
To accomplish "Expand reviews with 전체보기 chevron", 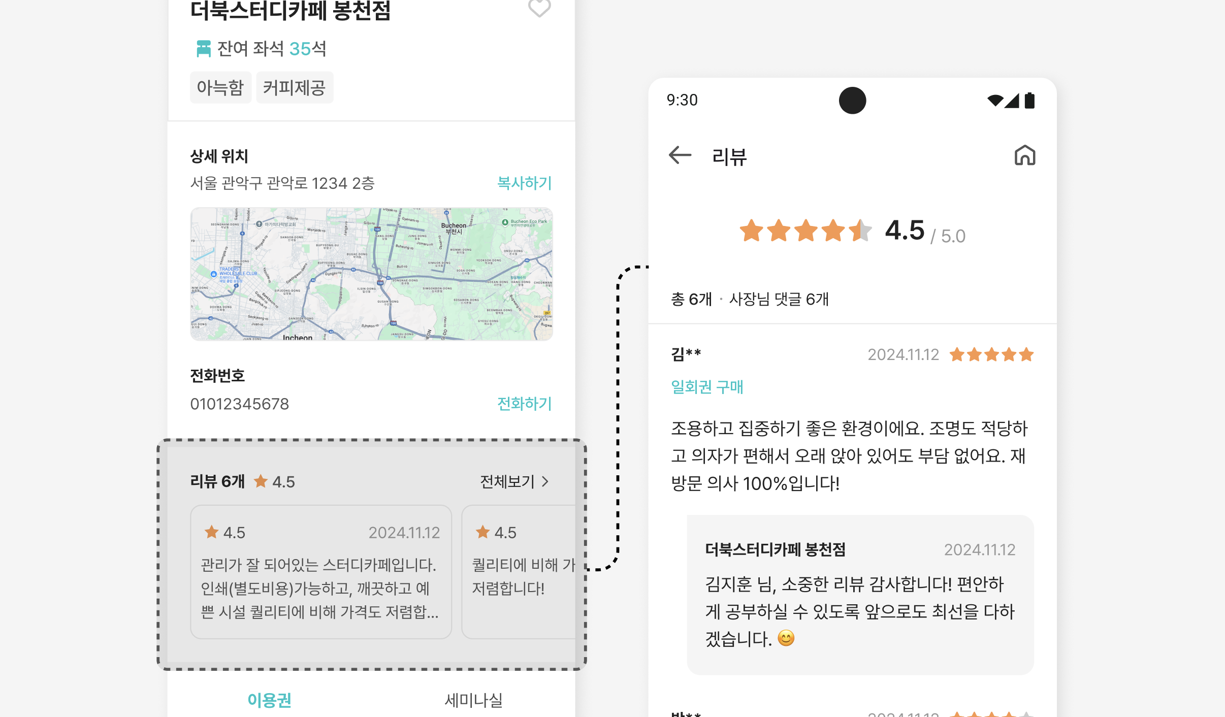I will pyautogui.click(x=545, y=481).
